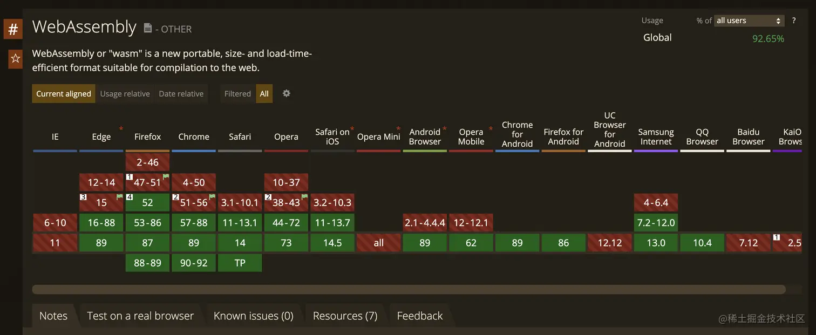
Task: Click the horizontal scrollbar under the table
Action: tap(409, 290)
